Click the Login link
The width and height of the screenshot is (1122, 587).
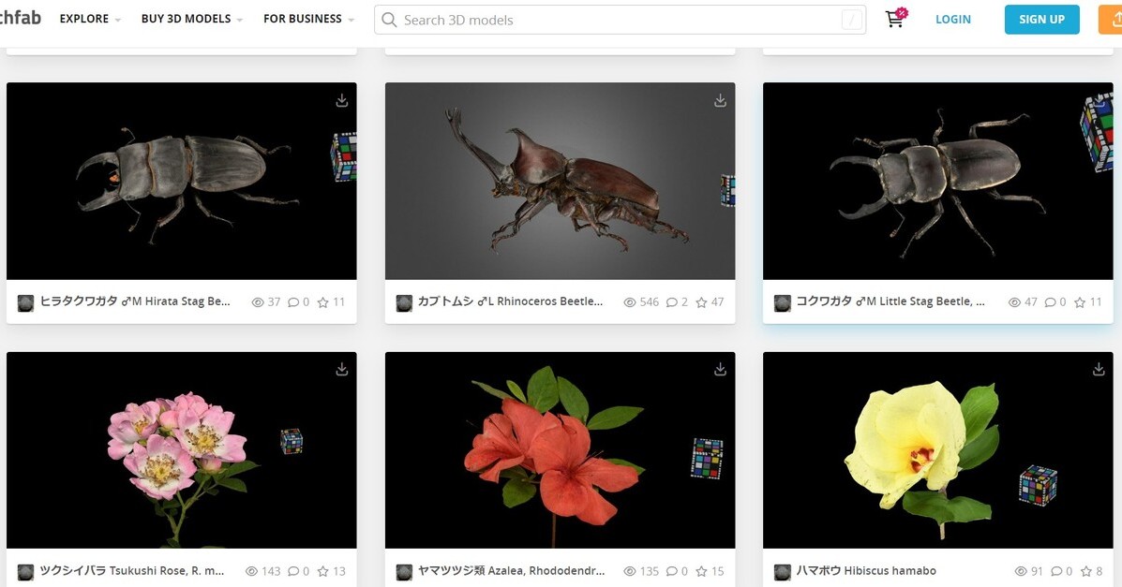(x=953, y=20)
